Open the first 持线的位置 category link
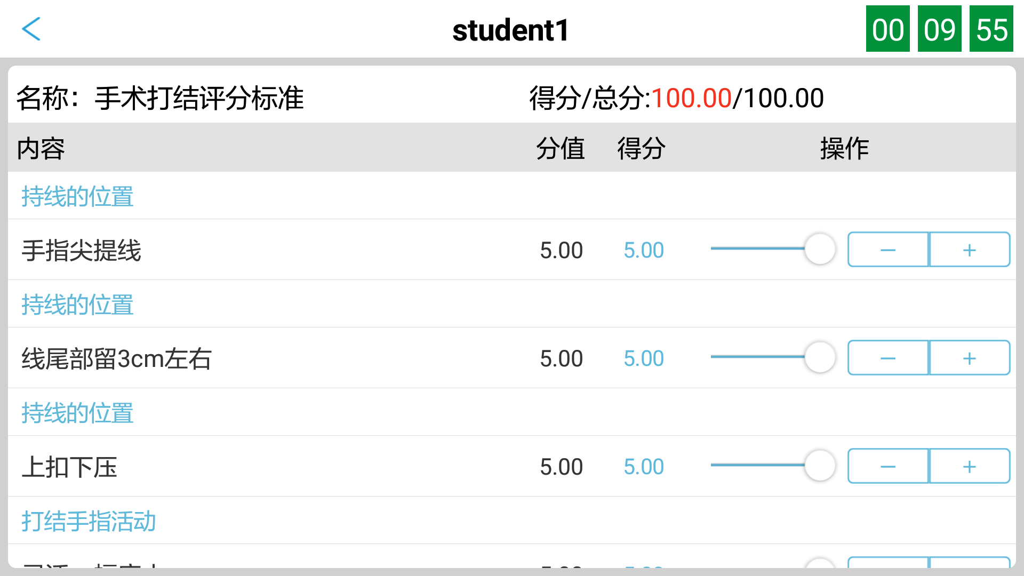The width and height of the screenshot is (1024, 576). [x=77, y=196]
